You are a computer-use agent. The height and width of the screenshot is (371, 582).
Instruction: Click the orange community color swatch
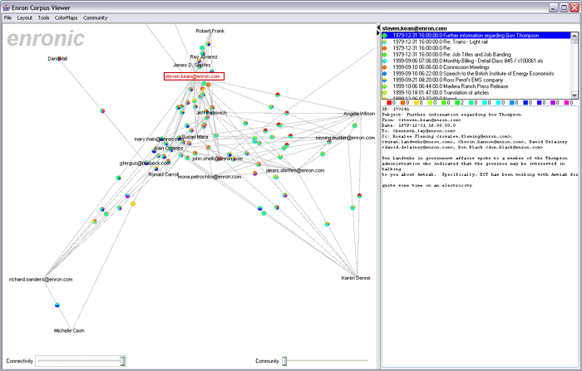[402, 103]
